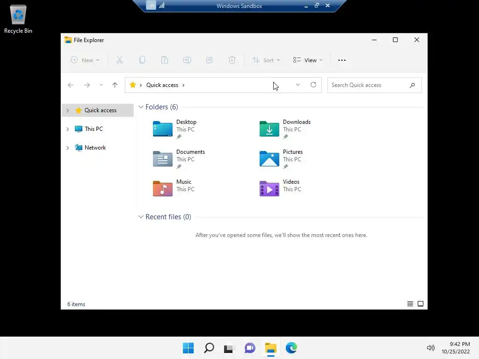This screenshot has height=359, width=479.
Task: Switch to details view in status bar
Action: coord(410,304)
